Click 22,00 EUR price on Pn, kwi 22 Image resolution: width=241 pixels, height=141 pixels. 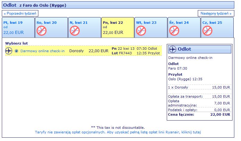113,33
